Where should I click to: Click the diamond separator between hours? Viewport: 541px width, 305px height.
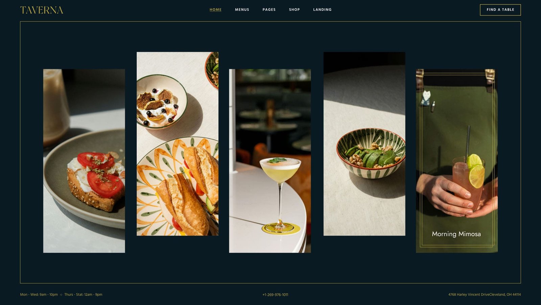point(61,295)
